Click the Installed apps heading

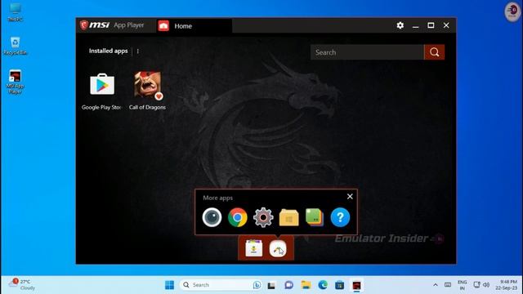pos(109,51)
